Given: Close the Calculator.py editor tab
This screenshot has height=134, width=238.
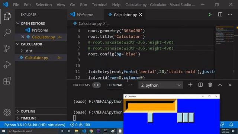Looking at the screenshot, I should 141,15.
